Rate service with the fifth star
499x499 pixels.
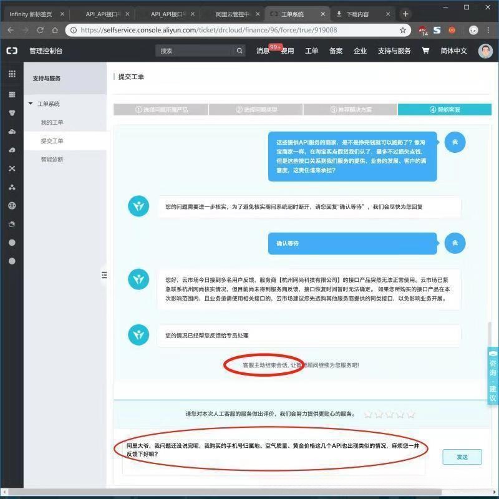click(x=410, y=414)
